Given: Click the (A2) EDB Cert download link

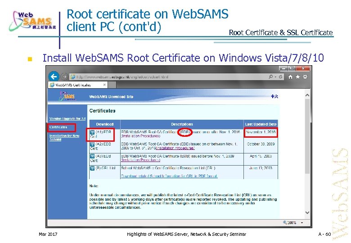Looking at the screenshot, I should (101, 146).
